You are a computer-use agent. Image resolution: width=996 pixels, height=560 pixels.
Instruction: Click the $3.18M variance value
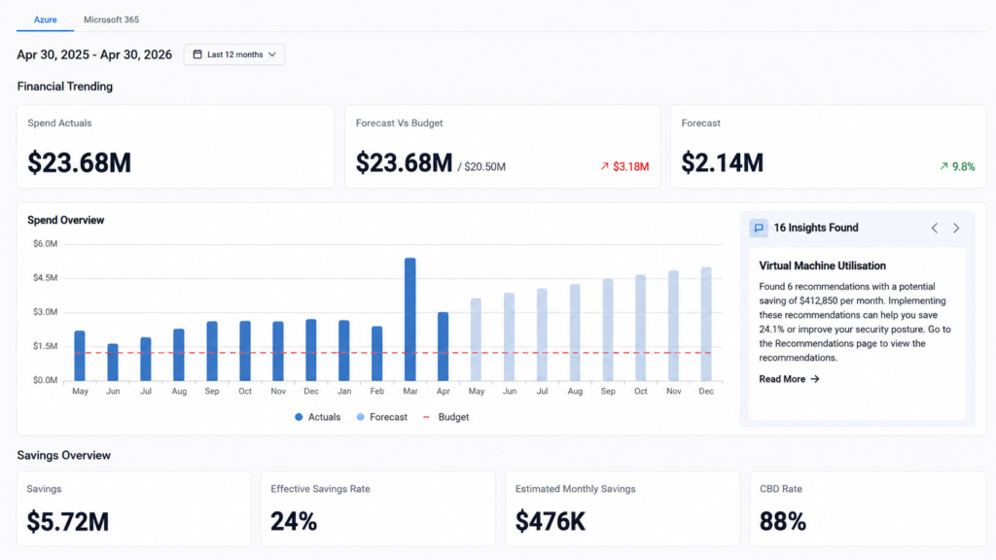coord(630,166)
